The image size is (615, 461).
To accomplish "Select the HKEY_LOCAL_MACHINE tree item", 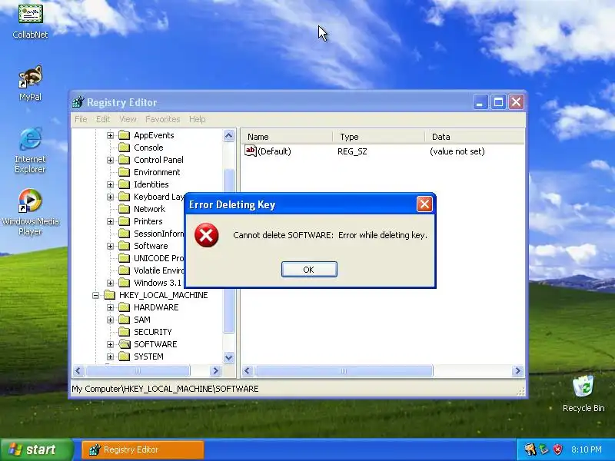I will (163, 295).
